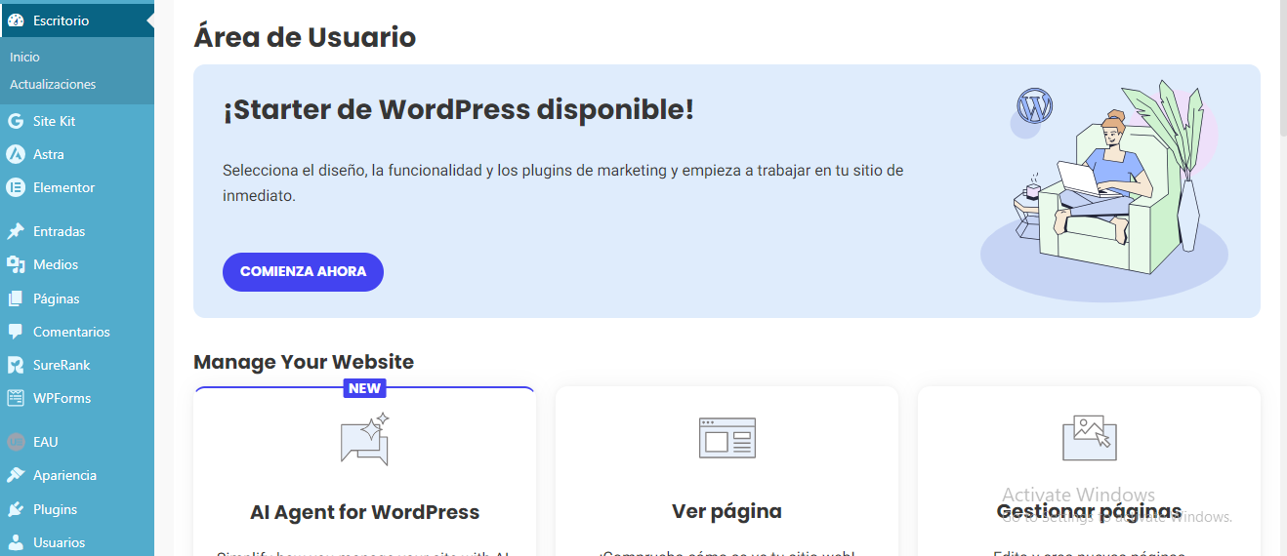Click the Medios media icon

click(x=15, y=264)
